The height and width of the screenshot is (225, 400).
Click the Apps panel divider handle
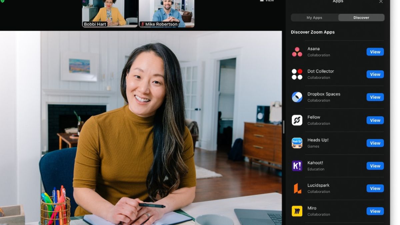pos(283,127)
